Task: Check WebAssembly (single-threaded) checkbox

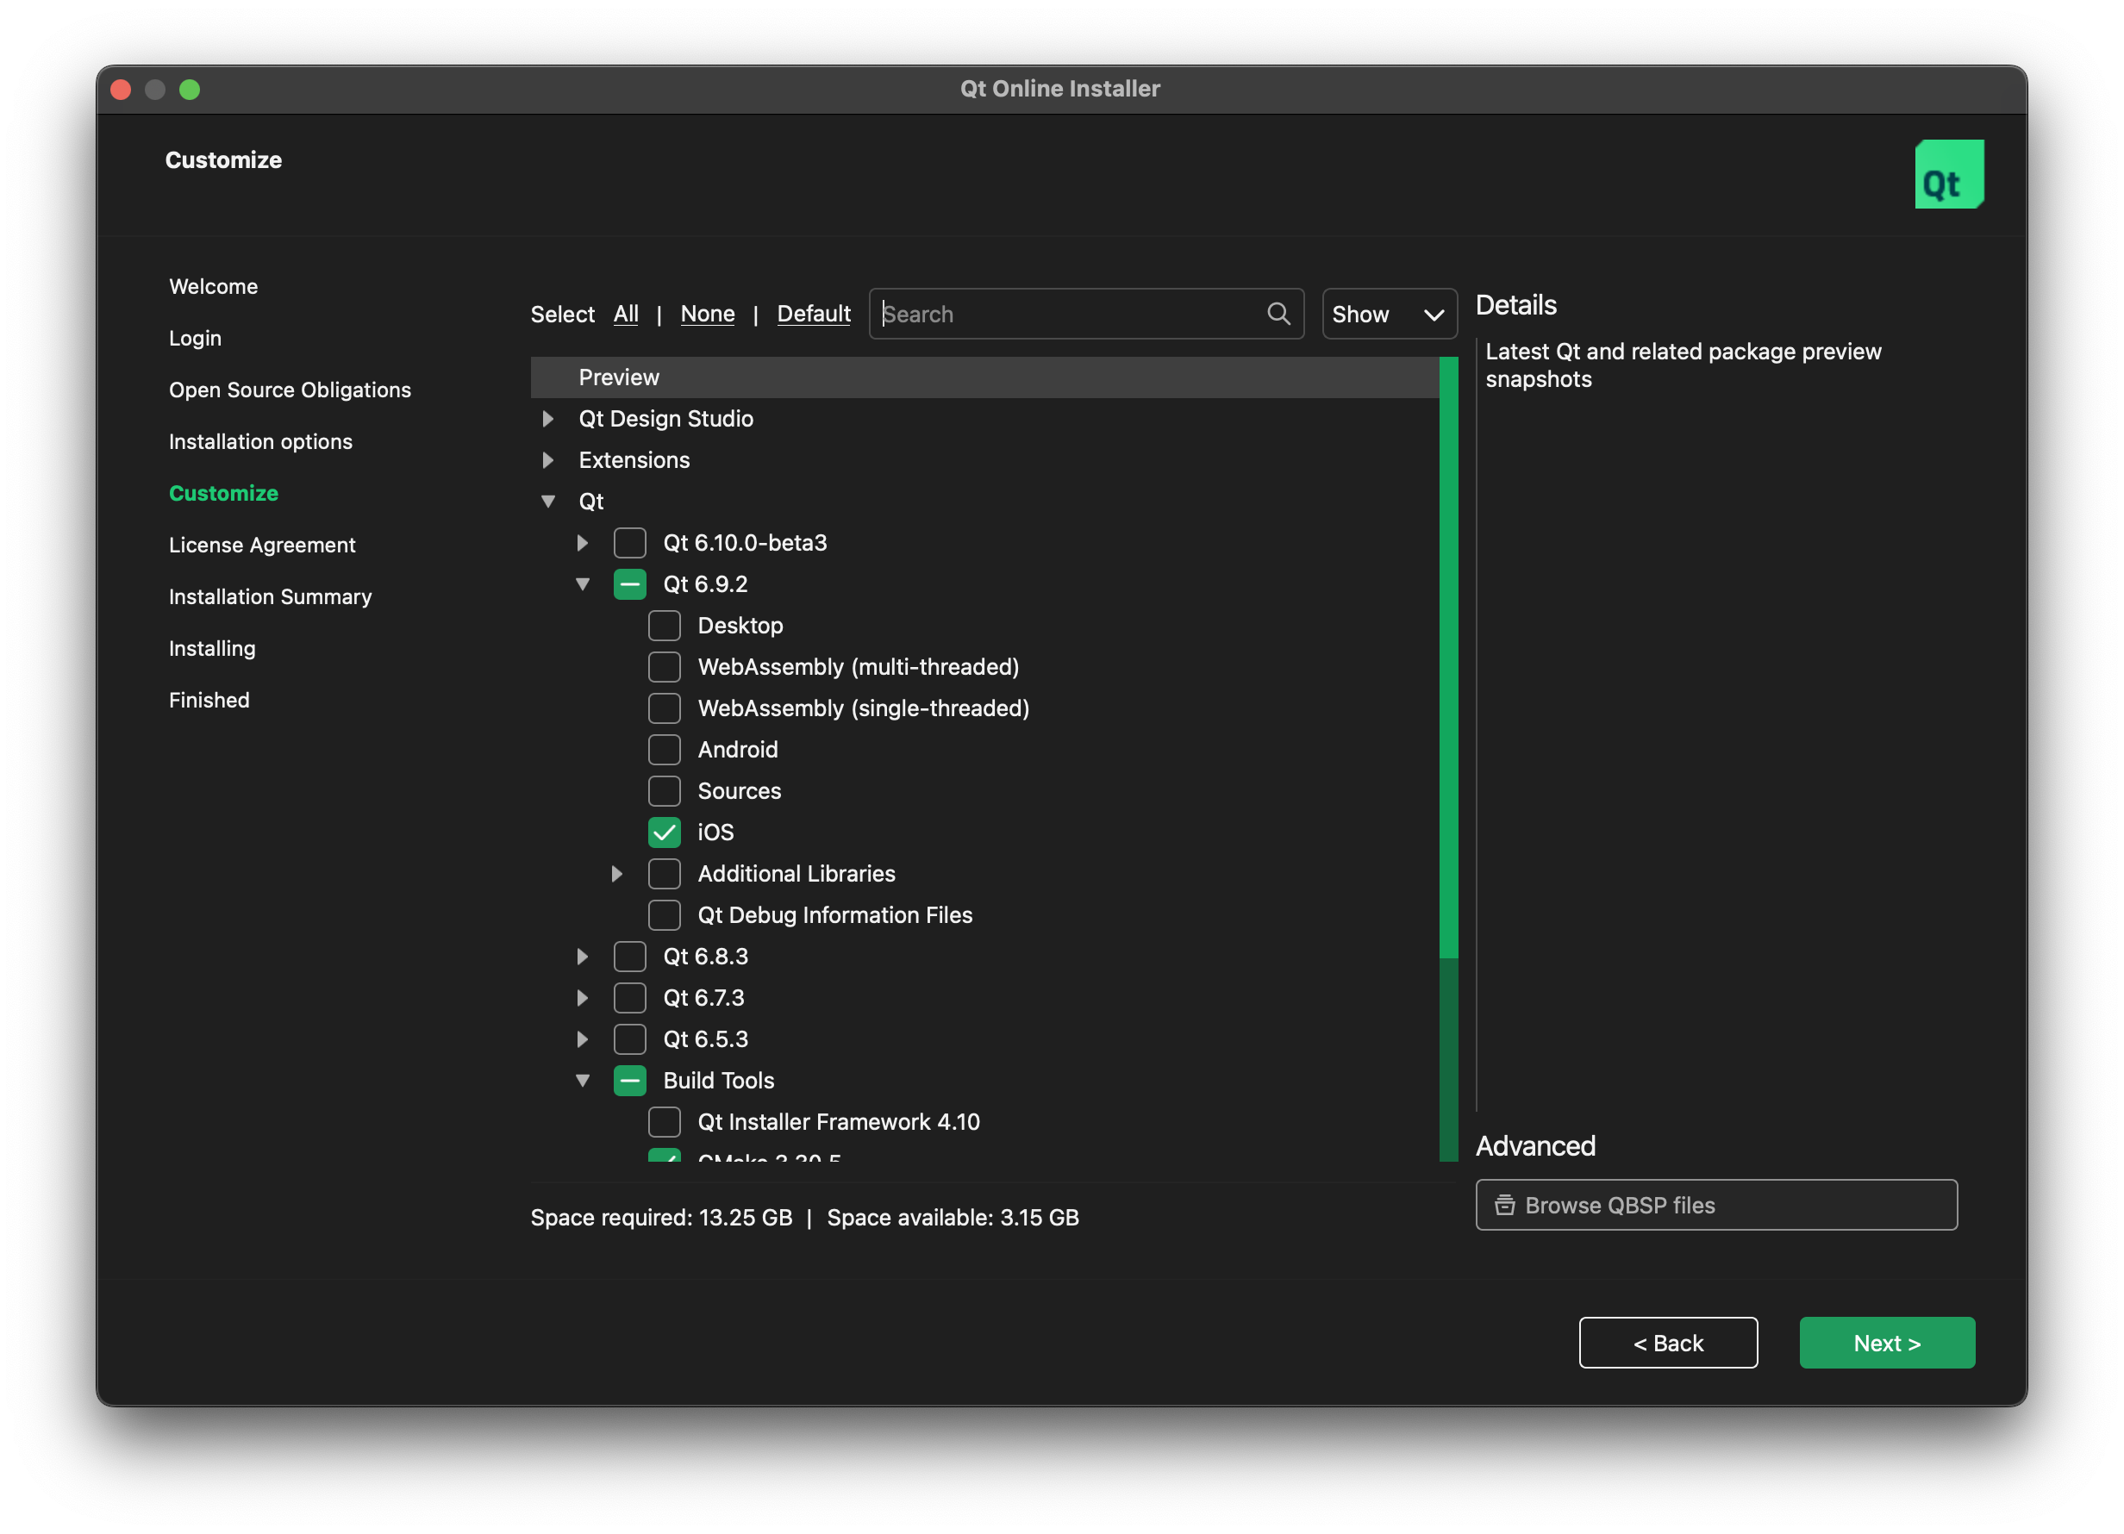Action: (x=664, y=708)
